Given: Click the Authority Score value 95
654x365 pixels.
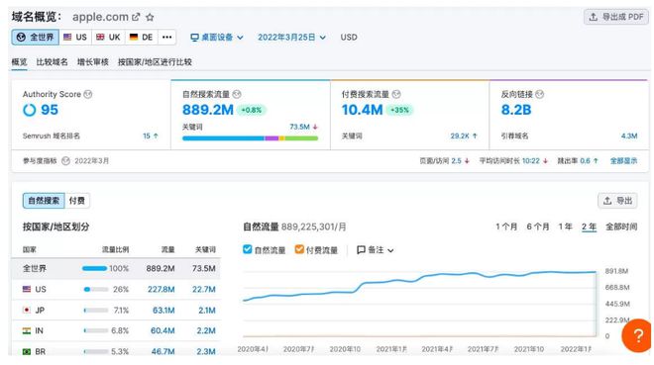Looking at the screenshot, I should (x=50, y=110).
